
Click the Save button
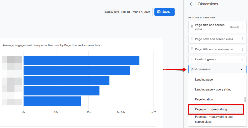[x=164, y=12]
